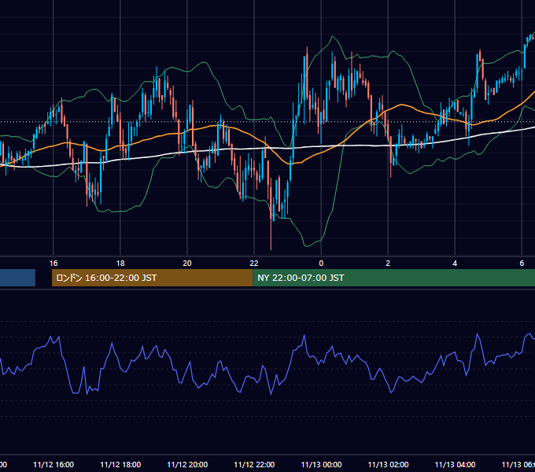Click the 11/12 16:00 date label on the lower axis

coord(53,465)
